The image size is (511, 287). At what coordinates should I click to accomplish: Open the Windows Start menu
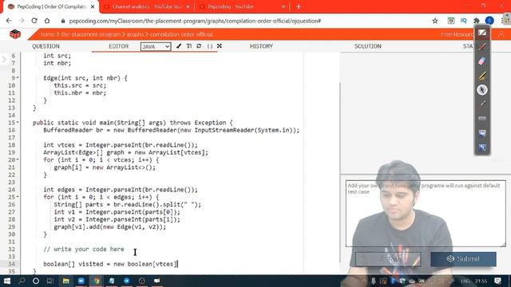click(7, 281)
